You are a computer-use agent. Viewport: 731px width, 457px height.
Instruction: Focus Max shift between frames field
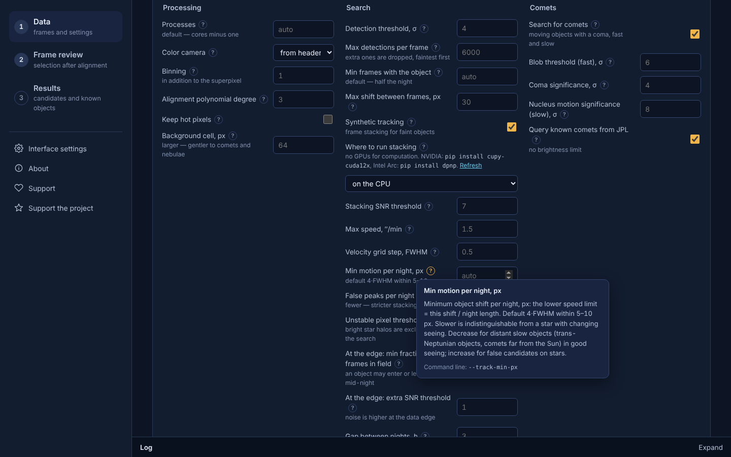[x=487, y=102]
